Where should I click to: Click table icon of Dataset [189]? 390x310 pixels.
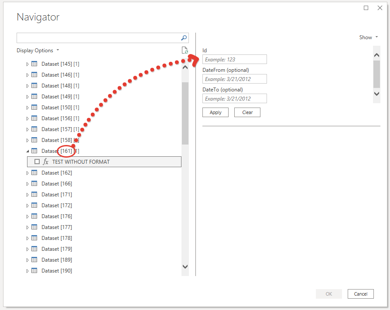coord(34,260)
